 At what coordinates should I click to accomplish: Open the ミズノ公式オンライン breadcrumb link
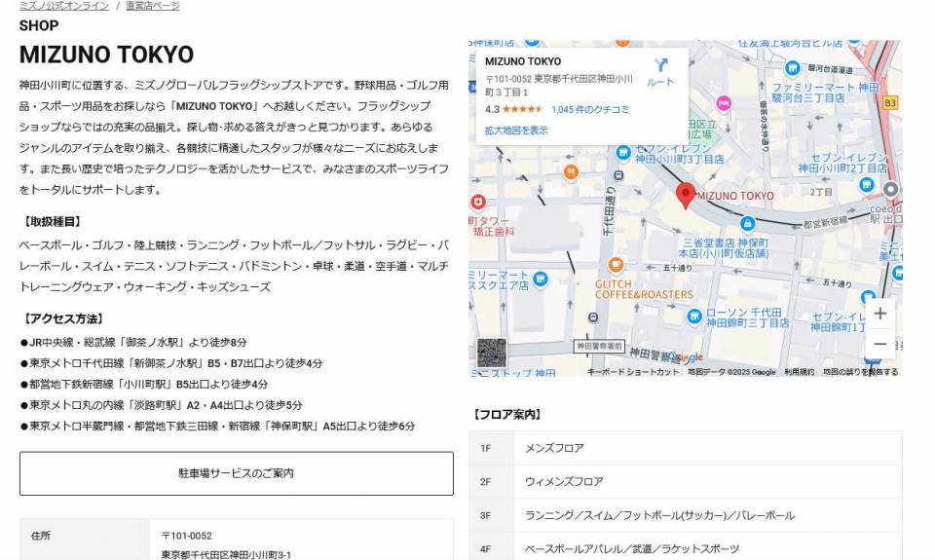(63, 6)
